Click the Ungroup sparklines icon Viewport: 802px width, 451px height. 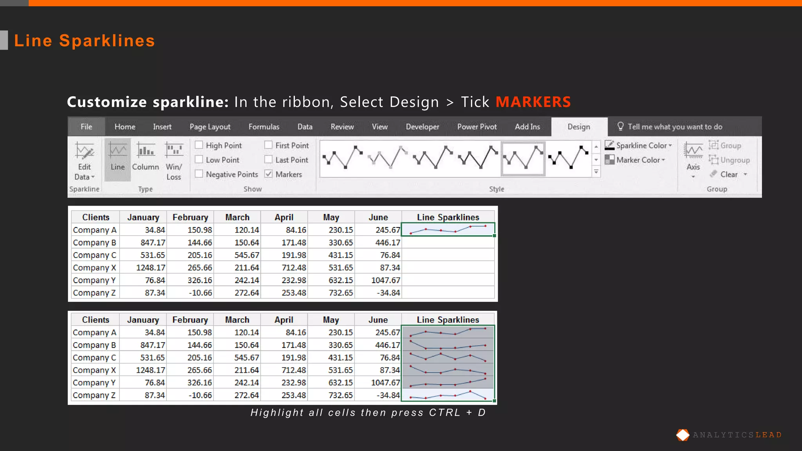coord(713,160)
